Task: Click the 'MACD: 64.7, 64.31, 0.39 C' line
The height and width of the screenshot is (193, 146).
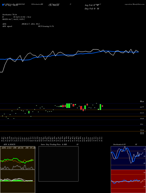Action: pos(14,19)
